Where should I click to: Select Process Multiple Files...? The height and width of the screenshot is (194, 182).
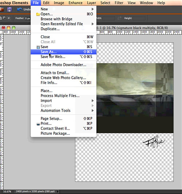pyautogui.click(x=63, y=96)
